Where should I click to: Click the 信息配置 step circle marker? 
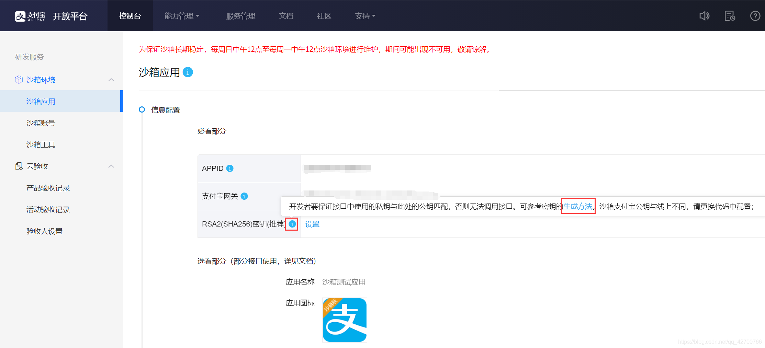click(142, 109)
